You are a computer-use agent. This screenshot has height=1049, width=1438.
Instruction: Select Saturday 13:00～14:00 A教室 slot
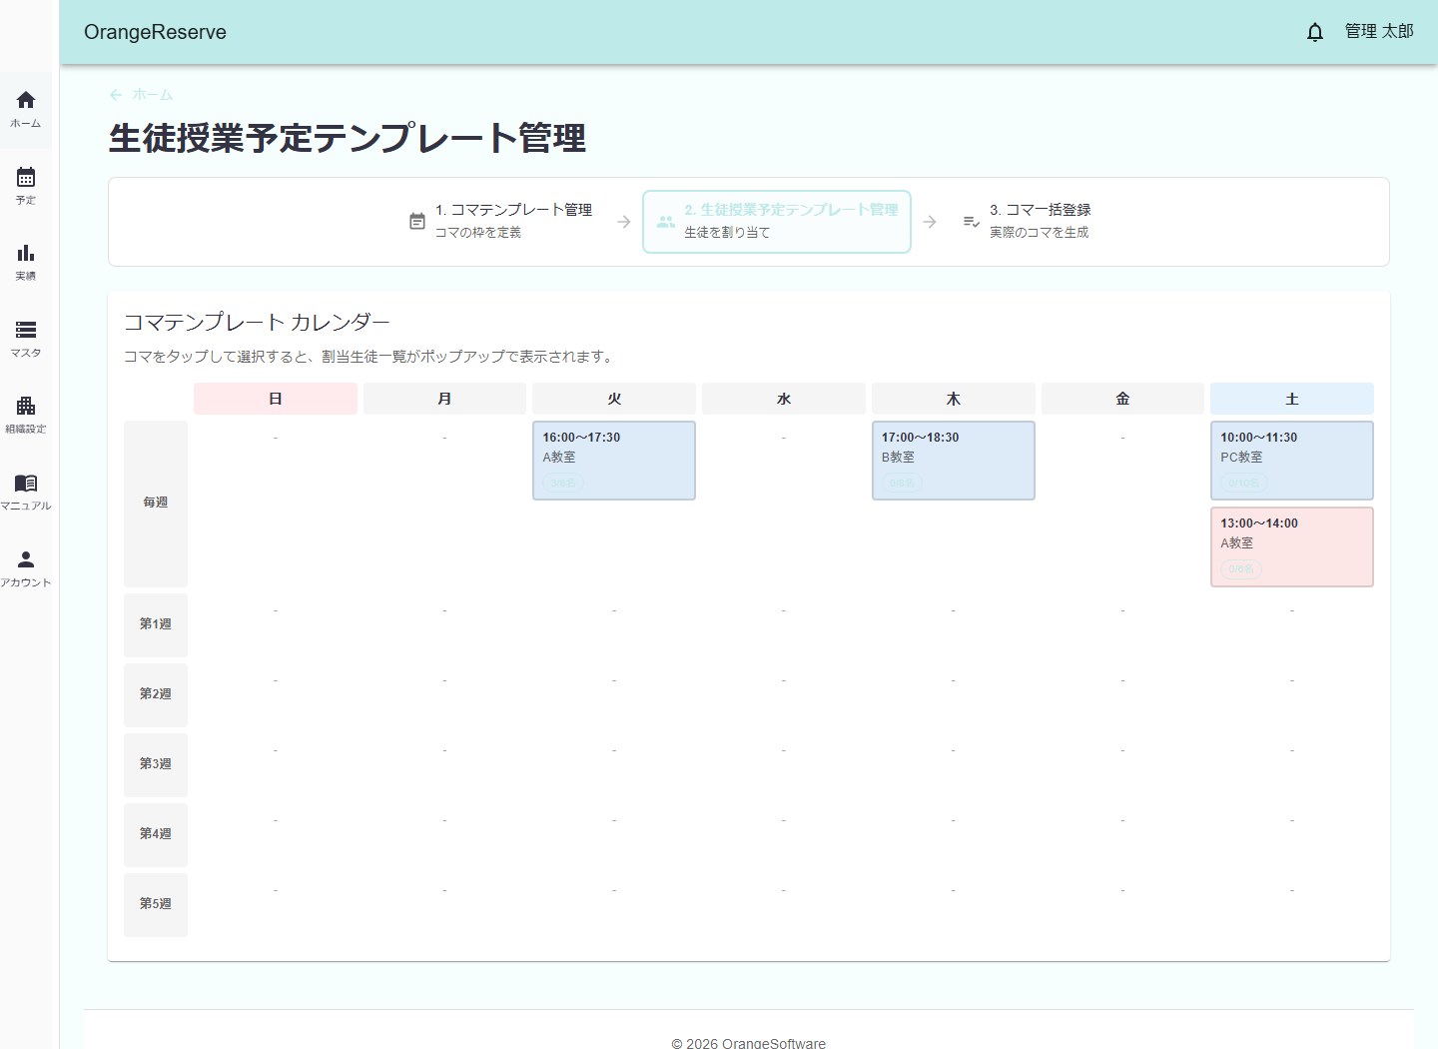click(x=1292, y=546)
